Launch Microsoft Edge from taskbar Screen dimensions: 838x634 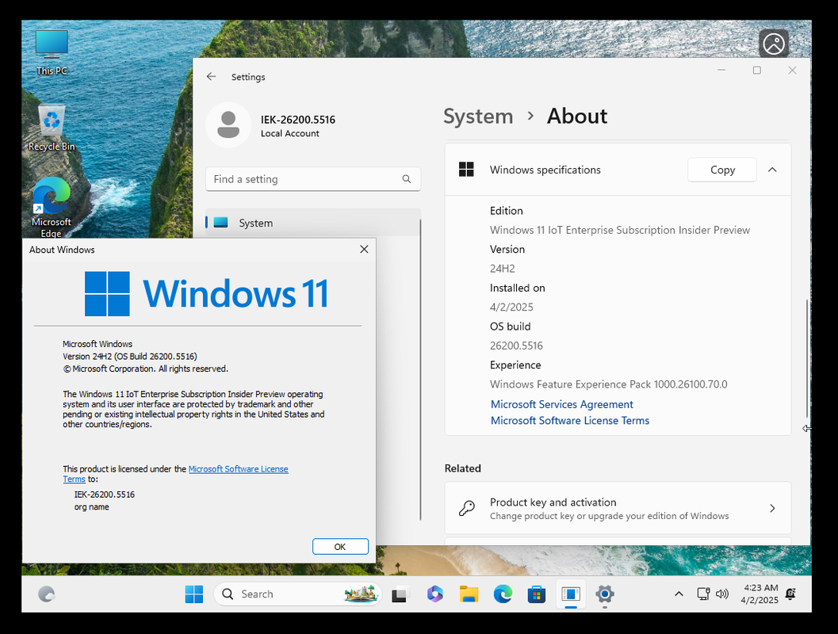503,594
